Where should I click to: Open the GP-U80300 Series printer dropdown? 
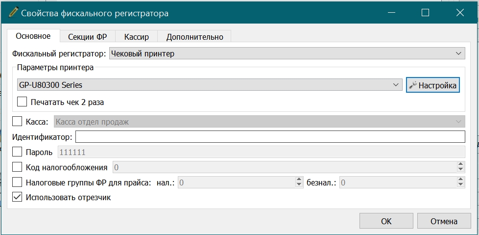(210, 85)
